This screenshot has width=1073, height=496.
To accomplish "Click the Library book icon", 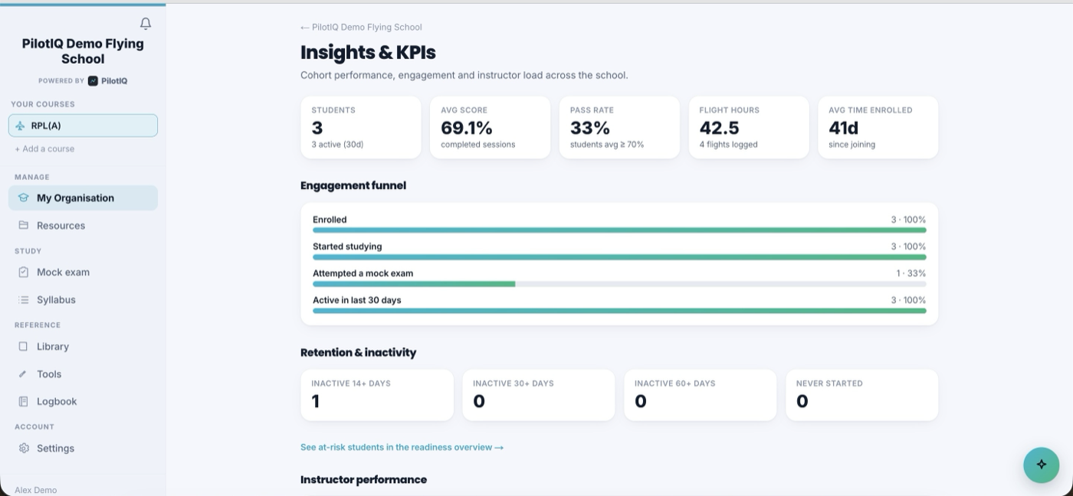I will coord(23,346).
